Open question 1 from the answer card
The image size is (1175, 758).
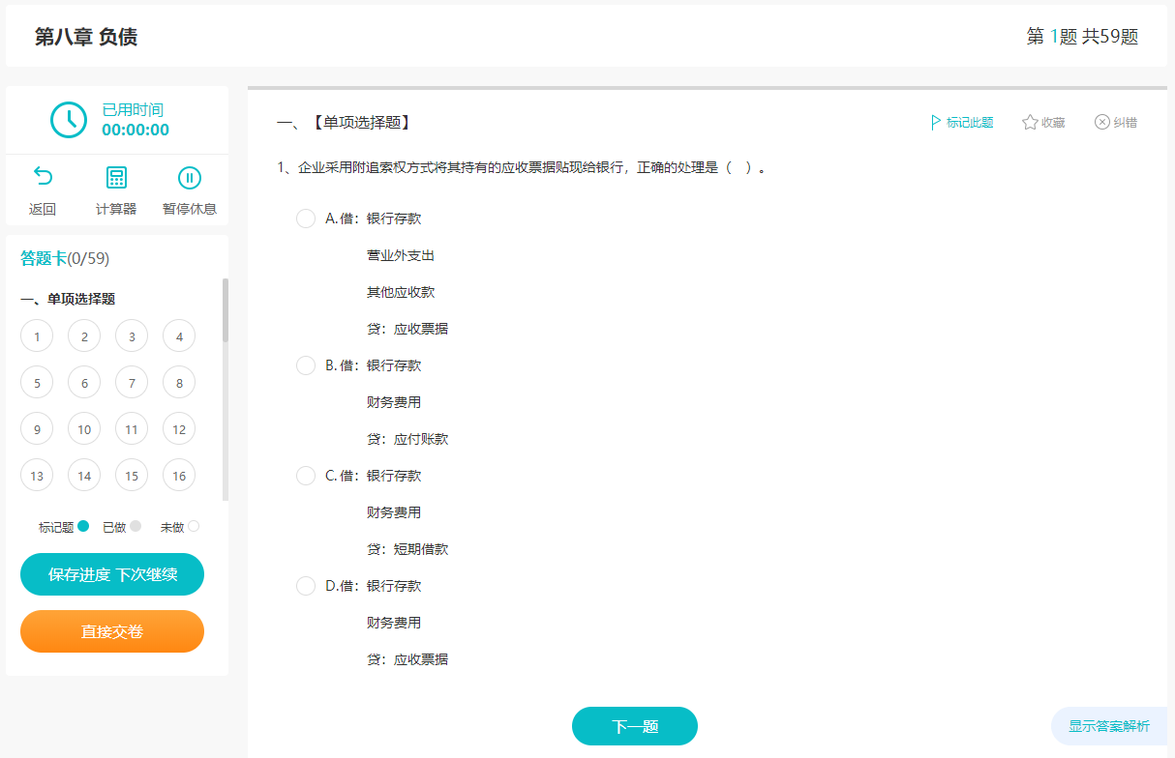37,335
